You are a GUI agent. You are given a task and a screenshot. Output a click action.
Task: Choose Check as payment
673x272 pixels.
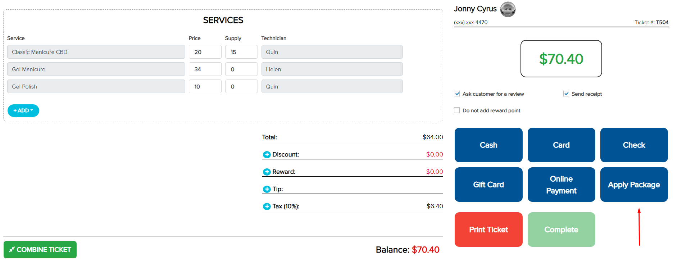[x=633, y=145]
